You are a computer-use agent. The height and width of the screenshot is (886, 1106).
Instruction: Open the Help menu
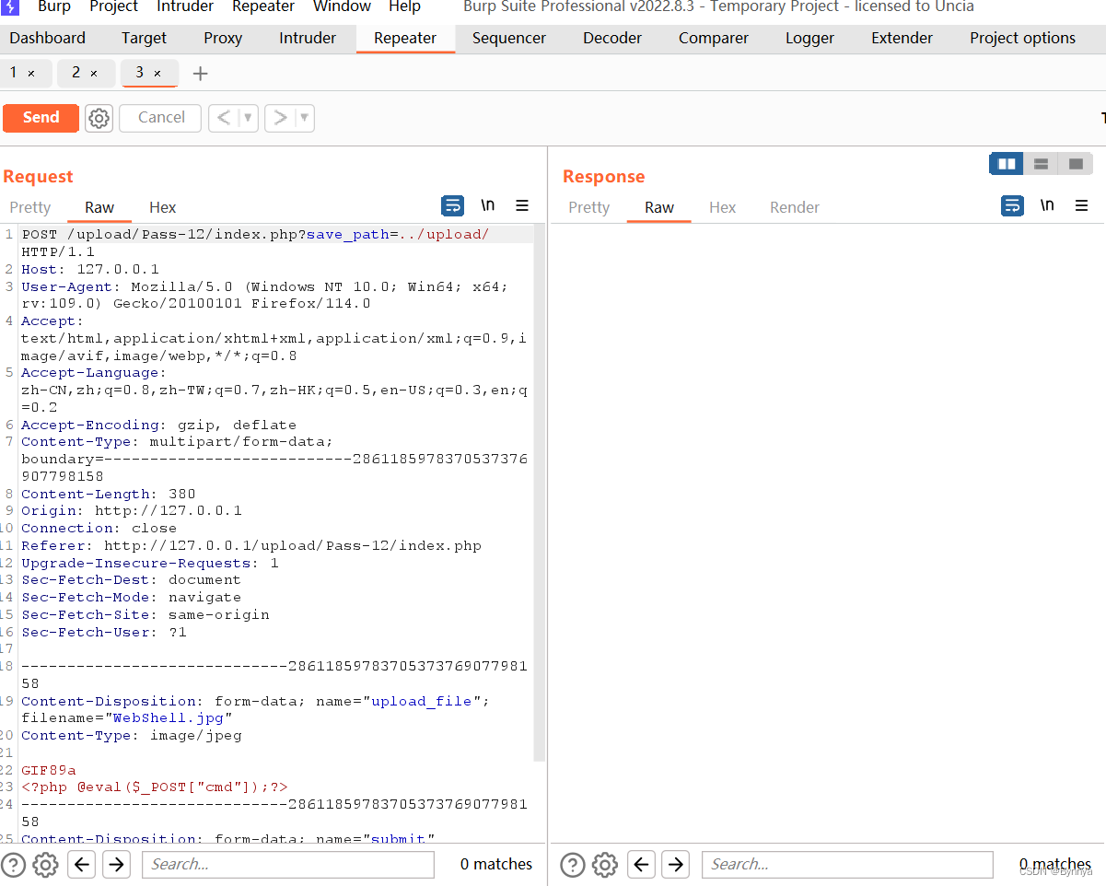pyautogui.click(x=404, y=7)
